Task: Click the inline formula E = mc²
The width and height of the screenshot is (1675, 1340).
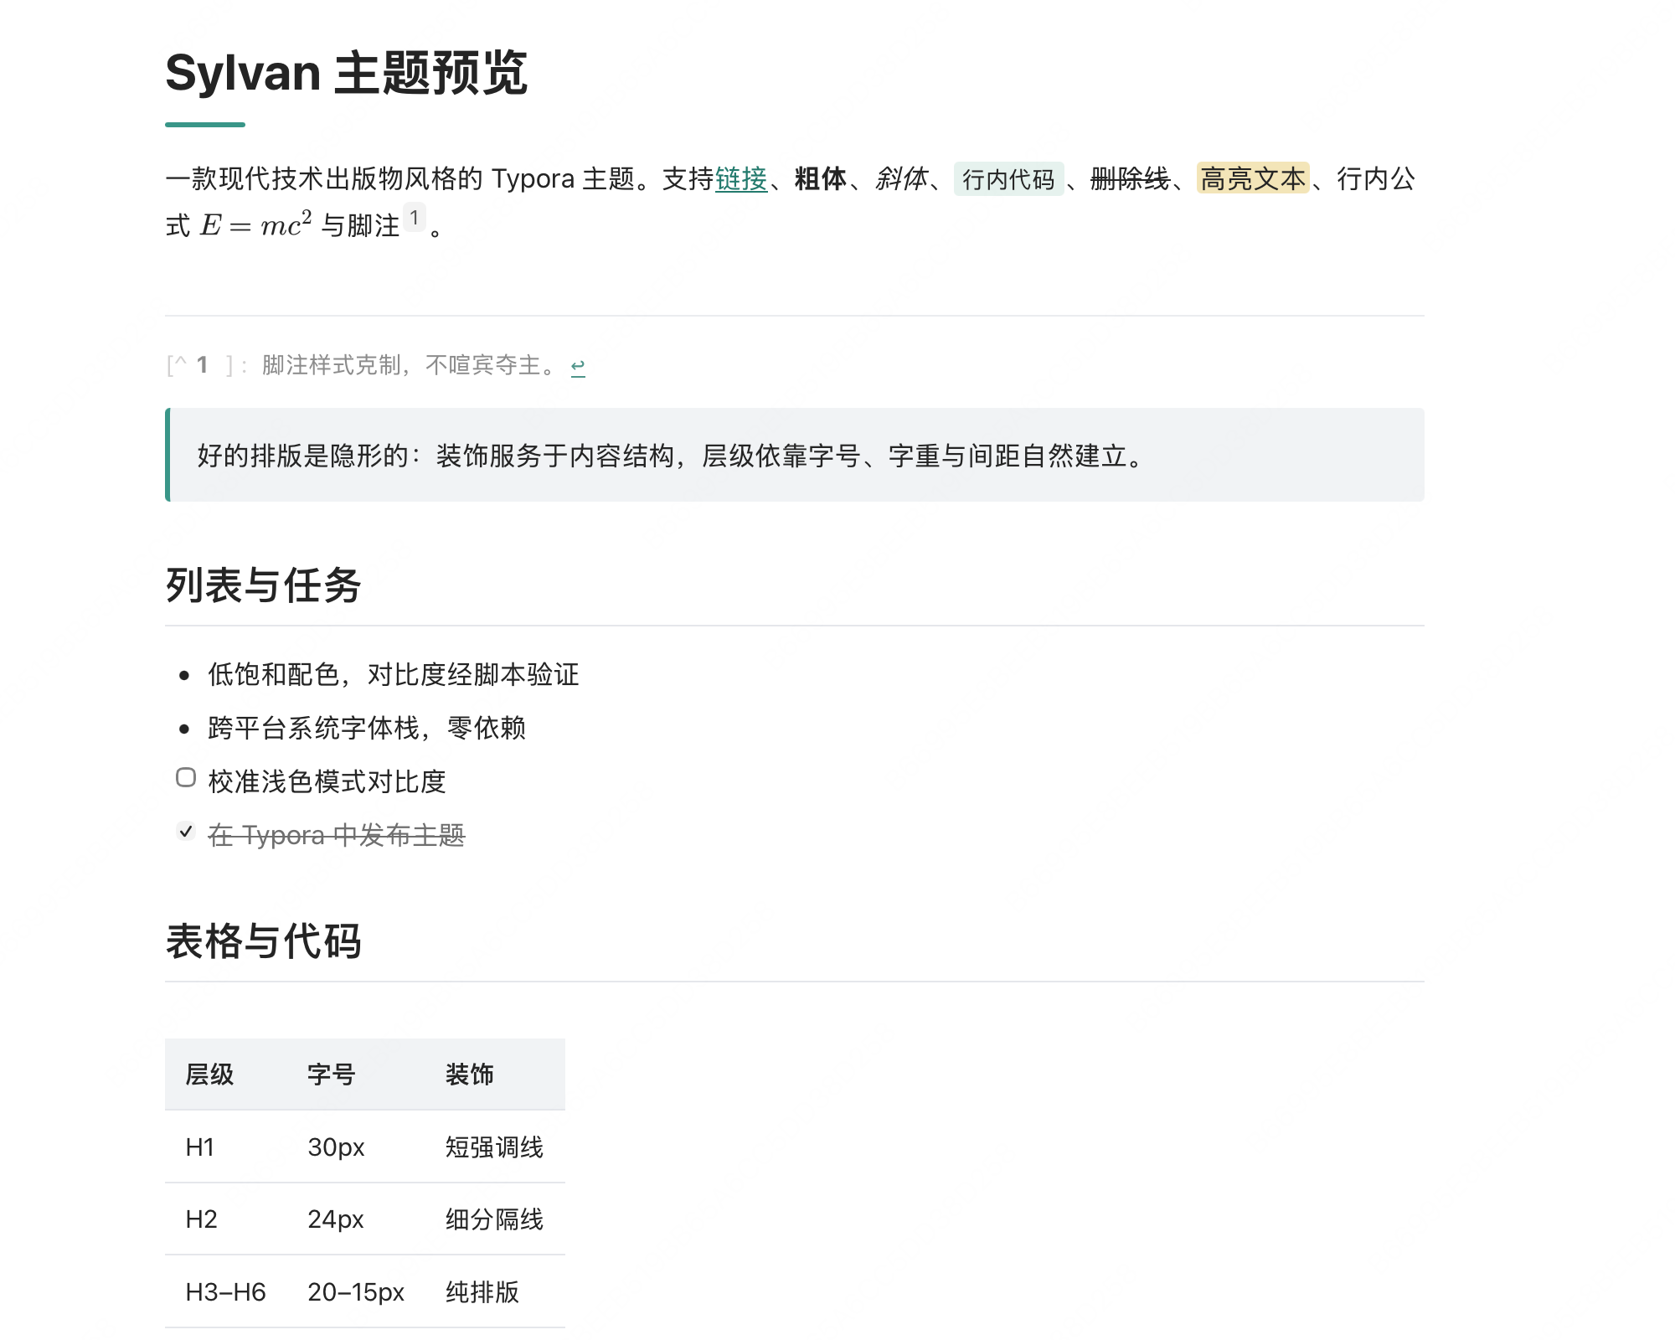Action: (x=256, y=224)
